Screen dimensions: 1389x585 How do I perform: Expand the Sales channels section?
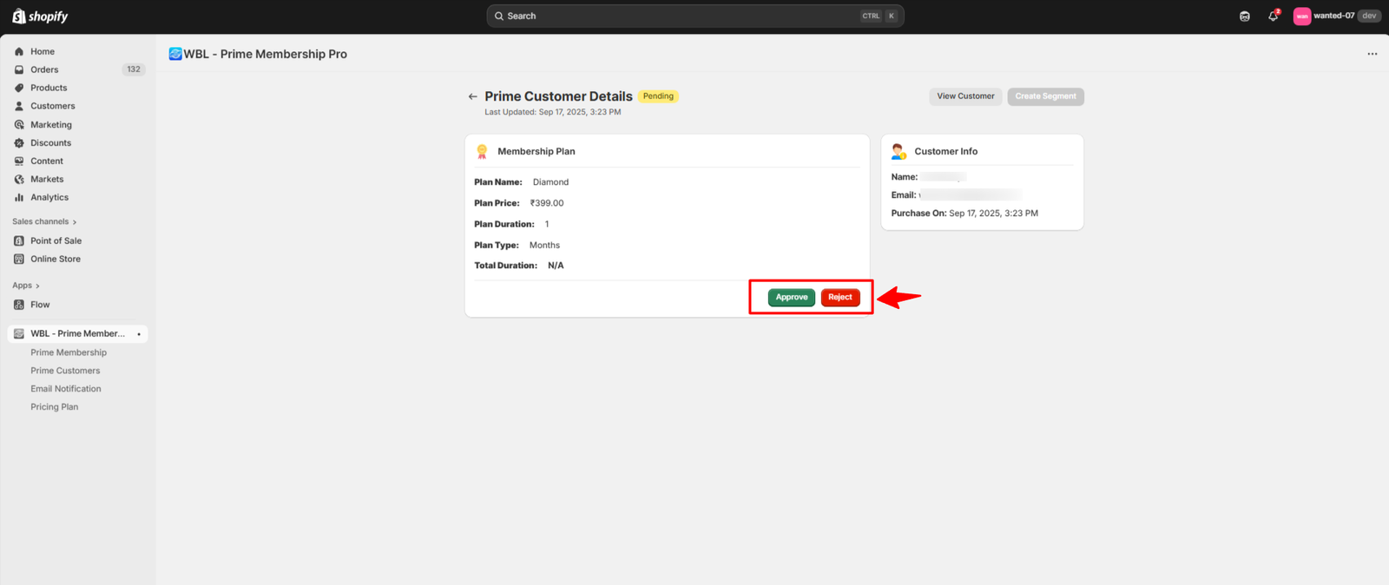click(x=44, y=222)
